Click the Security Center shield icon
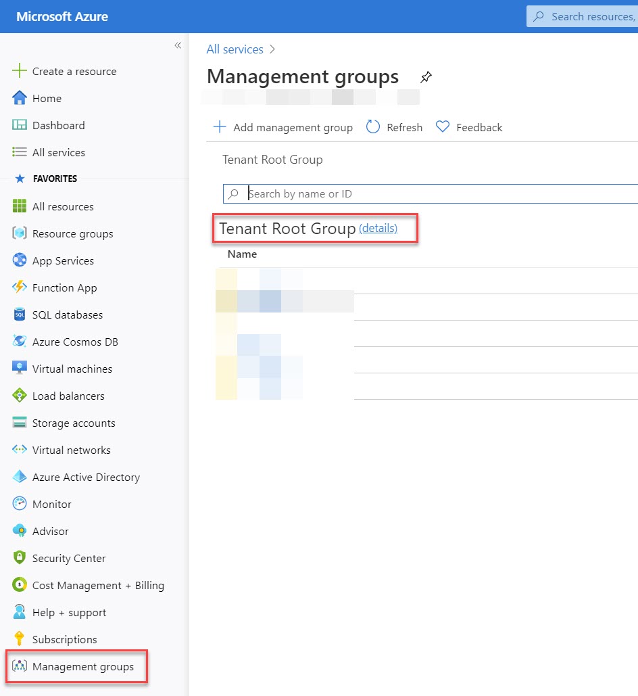 20,558
